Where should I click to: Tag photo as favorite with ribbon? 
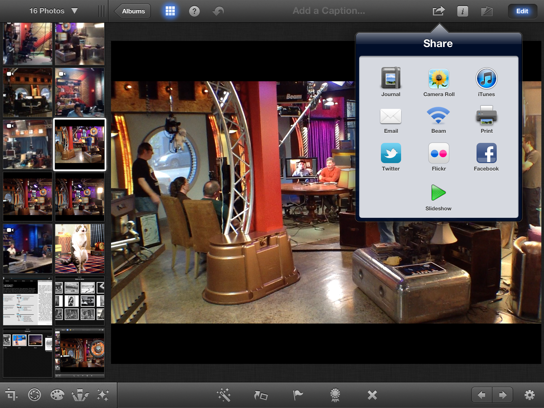[335, 395]
